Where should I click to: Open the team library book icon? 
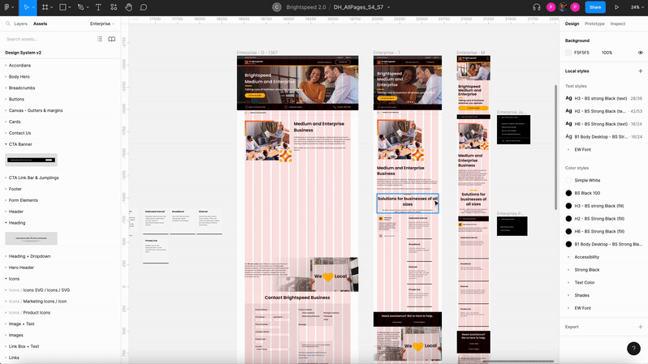tap(111, 39)
